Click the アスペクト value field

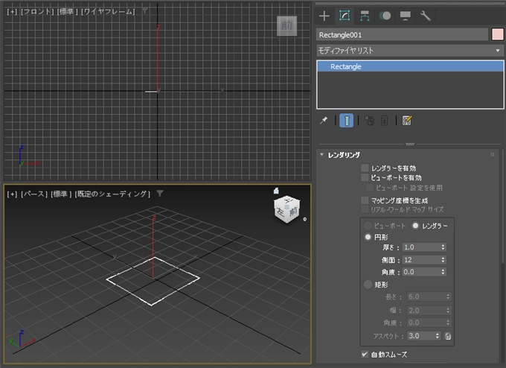click(x=420, y=336)
